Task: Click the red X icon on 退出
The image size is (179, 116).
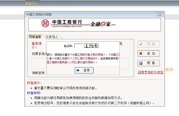Action: click(x=141, y=53)
